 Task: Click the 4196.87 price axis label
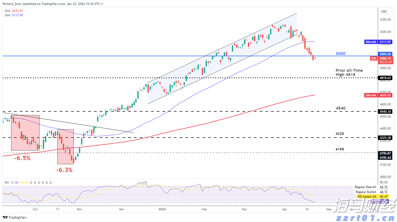coord(385,153)
